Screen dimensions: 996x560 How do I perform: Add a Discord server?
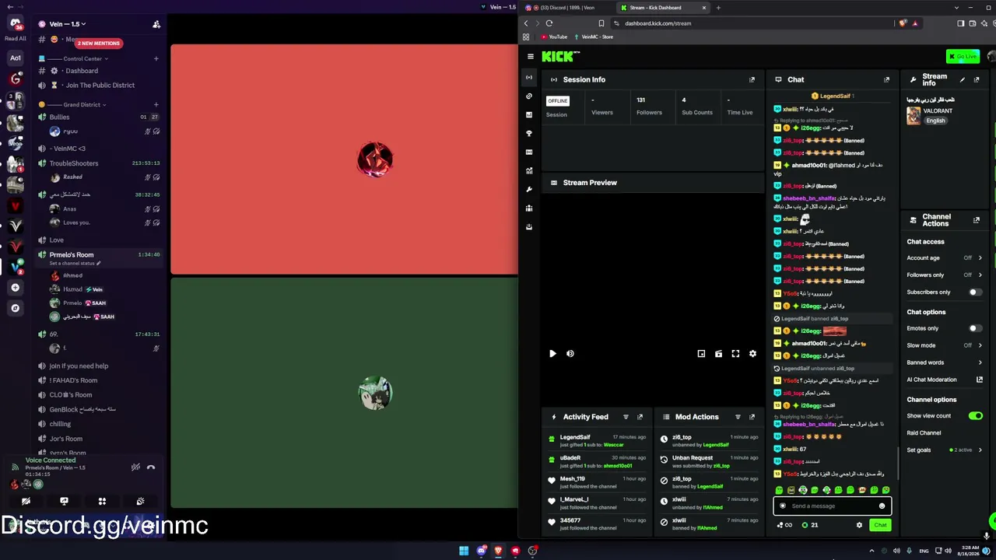(x=15, y=288)
